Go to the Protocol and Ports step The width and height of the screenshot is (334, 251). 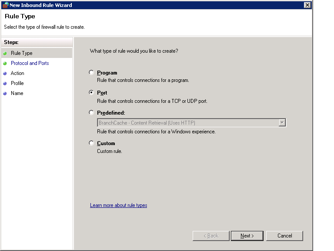(x=30, y=63)
